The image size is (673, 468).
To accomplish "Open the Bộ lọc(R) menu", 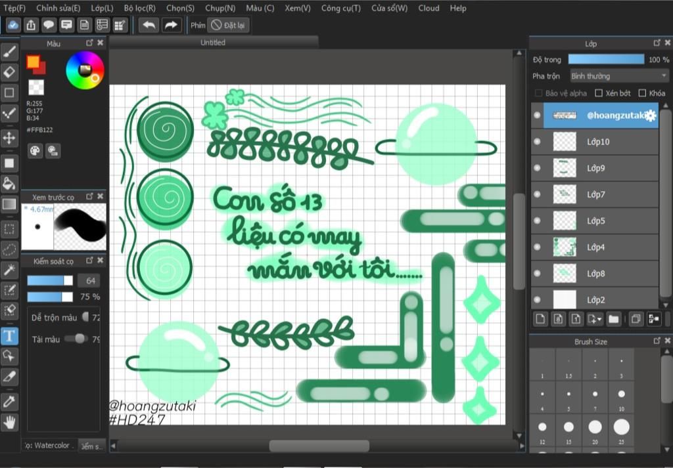I will 140,8.
